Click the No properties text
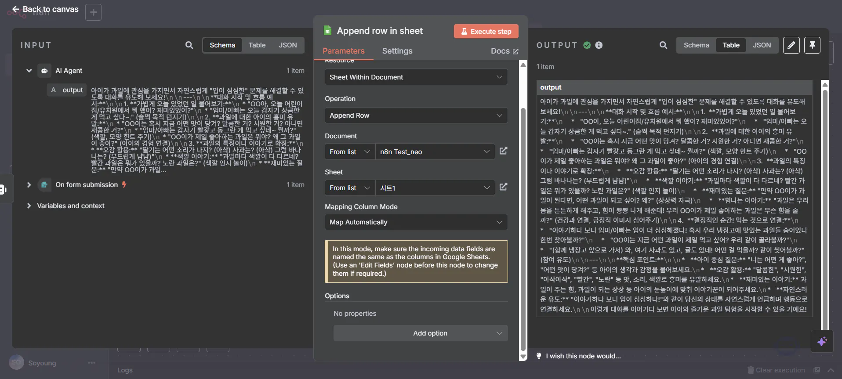The width and height of the screenshot is (842, 379). 355,313
